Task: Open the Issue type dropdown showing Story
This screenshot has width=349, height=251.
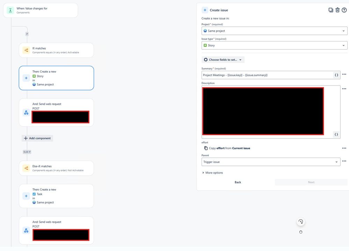Action: (274, 45)
